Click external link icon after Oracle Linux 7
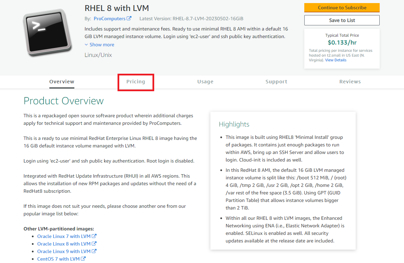This screenshot has height=263, width=404. (x=94, y=236)
